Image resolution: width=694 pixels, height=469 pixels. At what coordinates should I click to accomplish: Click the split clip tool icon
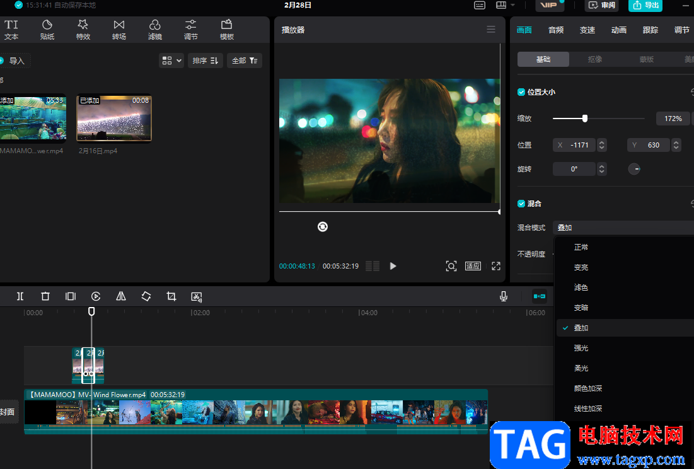click(20, 296)
